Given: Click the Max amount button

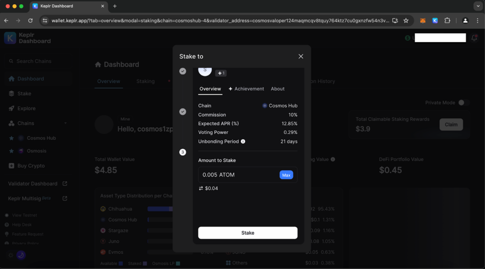Looking at the screenshot, I should (x=286, y=175).
